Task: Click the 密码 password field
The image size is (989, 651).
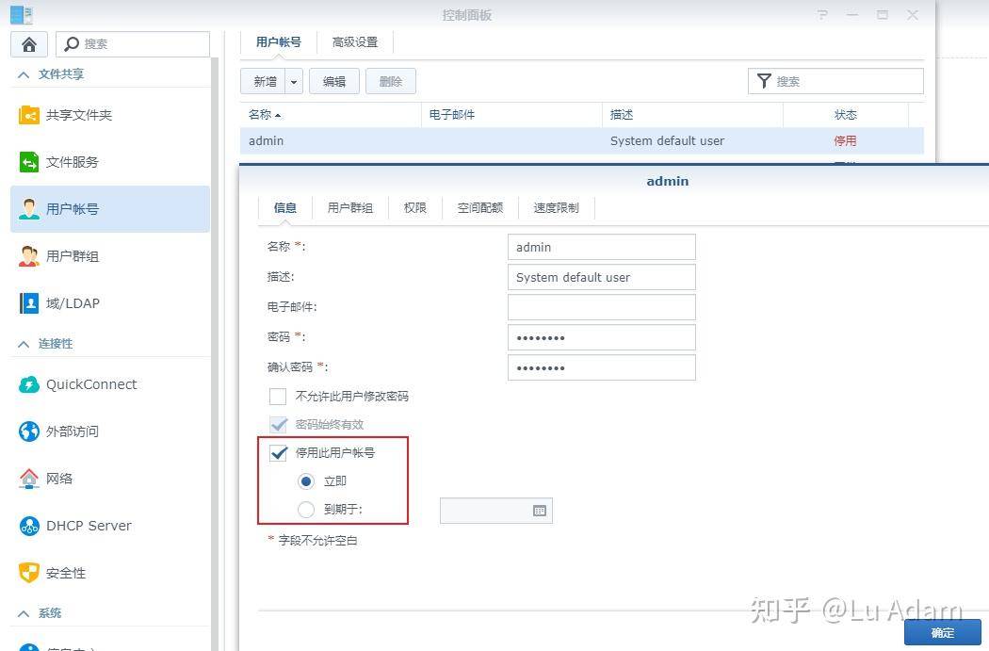Action: click(602, 337)
